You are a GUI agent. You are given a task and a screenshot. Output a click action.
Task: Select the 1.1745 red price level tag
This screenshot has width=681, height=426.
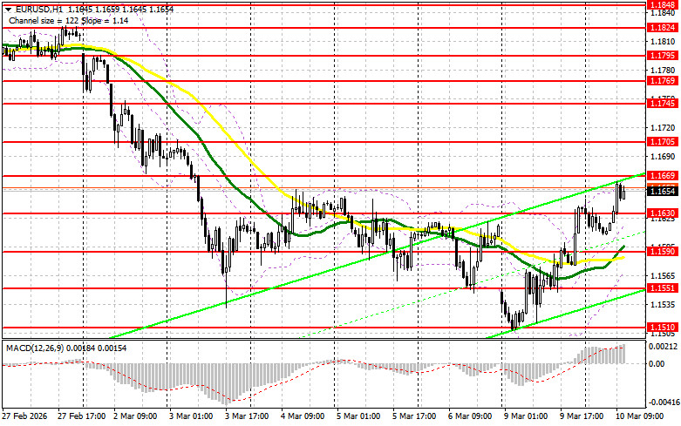pyautogui.click(x=662, y=103)
